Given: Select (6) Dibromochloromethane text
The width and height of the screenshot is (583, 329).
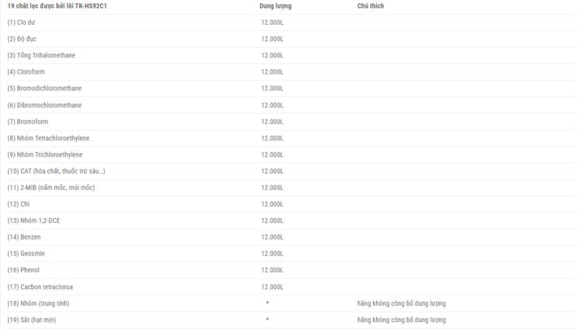Looking at the screenshot, I should click(x=44, y=105).
